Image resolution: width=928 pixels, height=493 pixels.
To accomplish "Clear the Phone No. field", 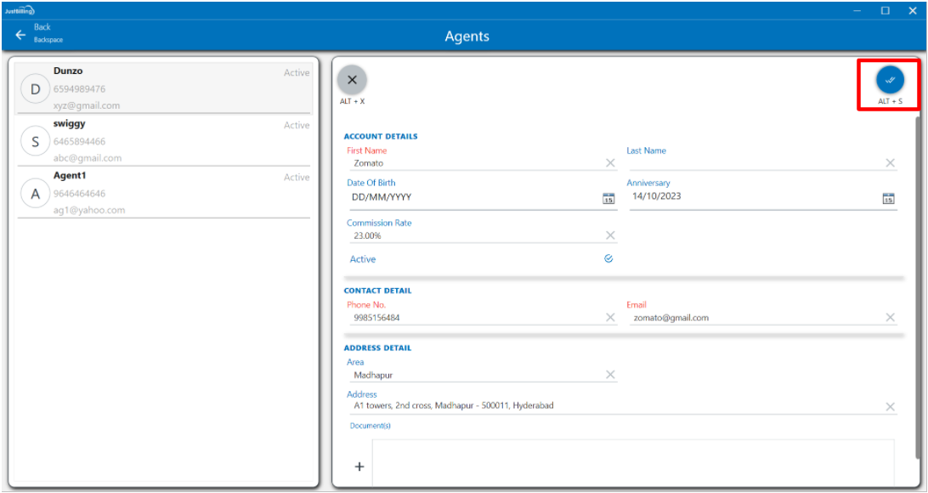I will click(610, 318).
